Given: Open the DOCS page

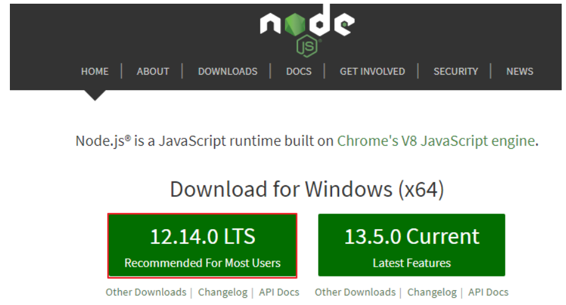Looking at the screenshot, I should click(299, 71).
